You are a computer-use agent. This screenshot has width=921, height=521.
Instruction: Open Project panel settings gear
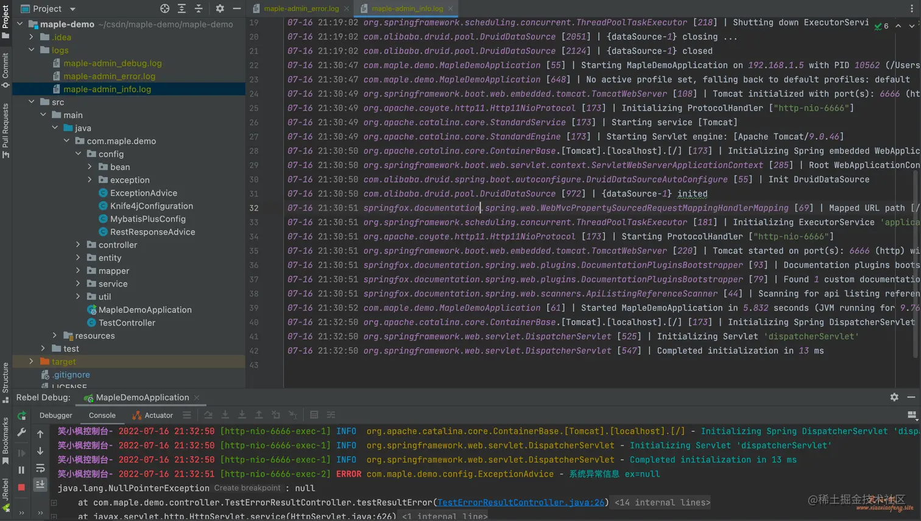pos(220,9)
